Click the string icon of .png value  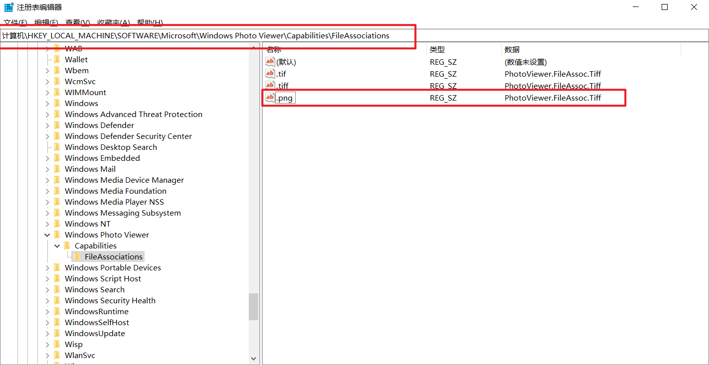[x=270, y=98]
